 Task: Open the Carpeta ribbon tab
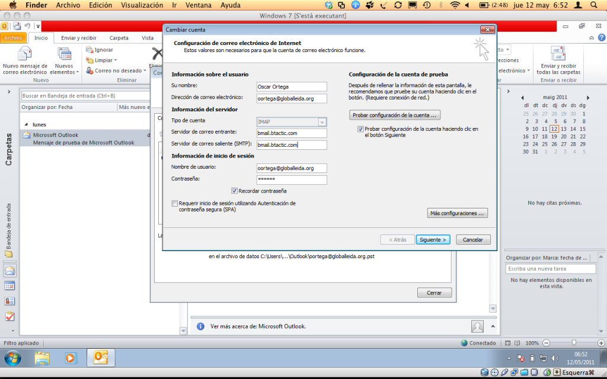pos(119,38)
